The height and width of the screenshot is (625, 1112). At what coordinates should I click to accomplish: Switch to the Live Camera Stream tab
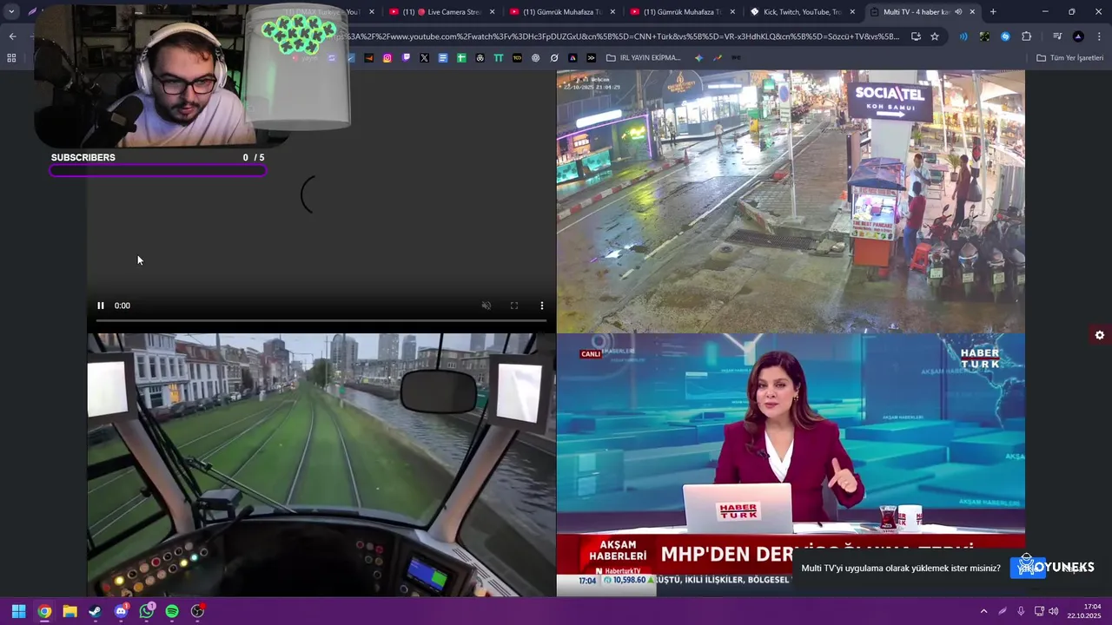tap(443, 12)
